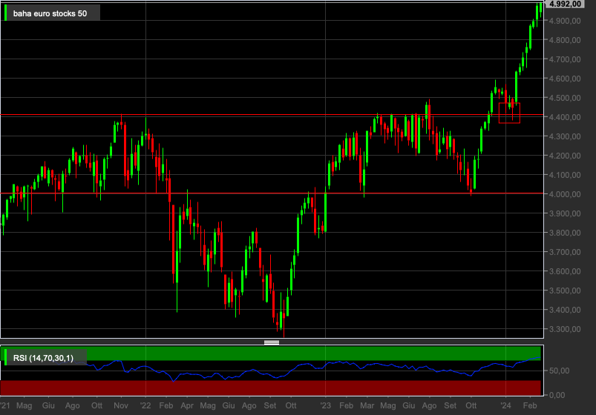The image size is (596, 415).
Task: Click the Set label before Ott '23
Action: [450, 405]
